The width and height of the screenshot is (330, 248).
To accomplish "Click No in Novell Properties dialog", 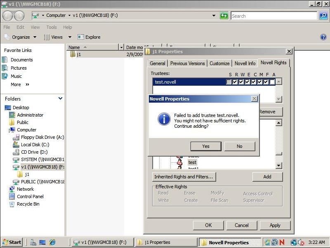I will [240, 146].
